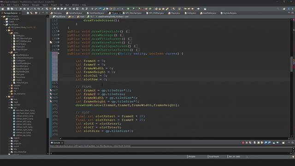Expand the monster package node
The height and width of the screenshot is (166, 295).
[9, 85]
